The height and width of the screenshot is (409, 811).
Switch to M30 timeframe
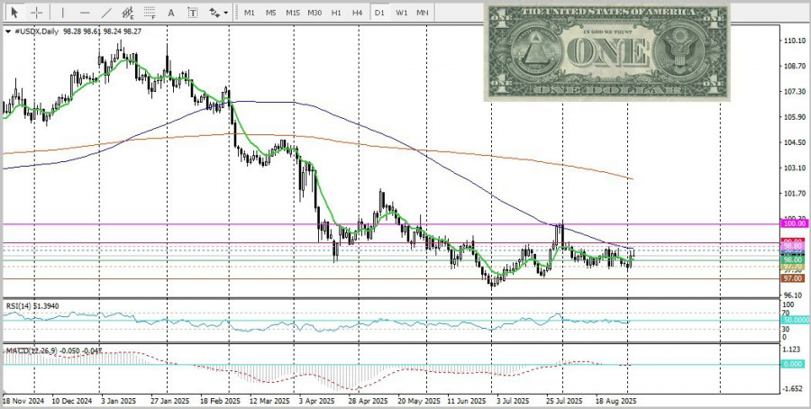pos(314,12)
